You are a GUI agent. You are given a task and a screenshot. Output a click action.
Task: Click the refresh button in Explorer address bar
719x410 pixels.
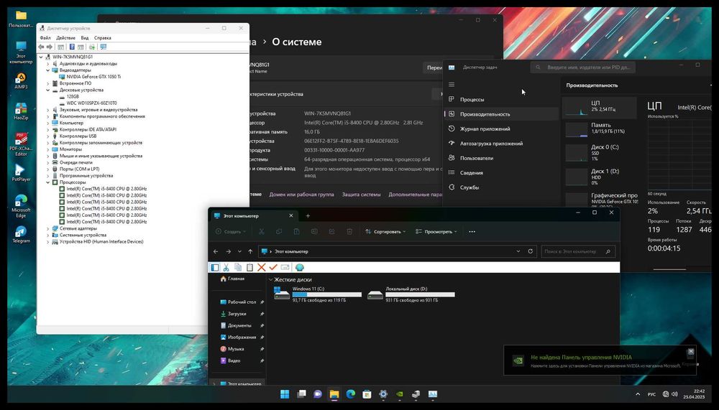click(531, 251)
